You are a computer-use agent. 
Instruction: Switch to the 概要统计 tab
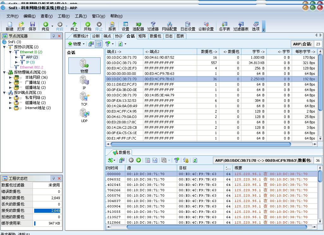[x=81, y=36]
